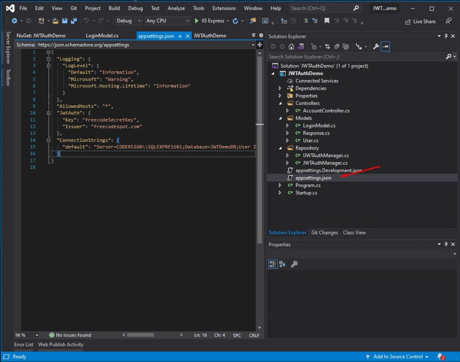460x362 pixels.
Task: Collapse the Controllers folder
Action: pyautogui.click(x=280, y=103)
